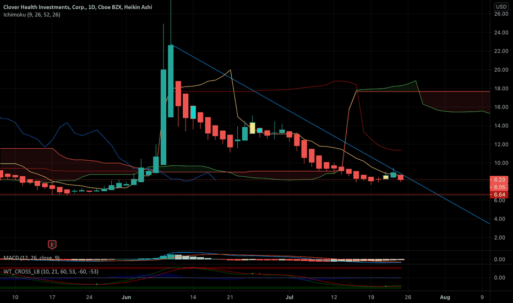513x303 pixels.
Task: Click the 20.00 price axis value
Action: 501,70
